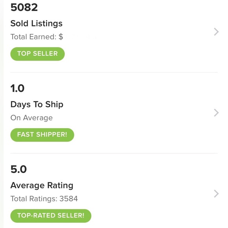228x228 pixels.
Task: Tap Total Ratings: 3584 text
Action: click(44, 199)
